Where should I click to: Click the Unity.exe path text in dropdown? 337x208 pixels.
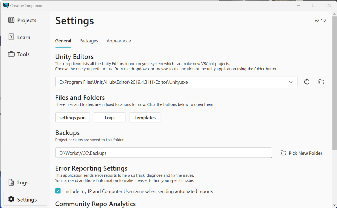[124, 82]
